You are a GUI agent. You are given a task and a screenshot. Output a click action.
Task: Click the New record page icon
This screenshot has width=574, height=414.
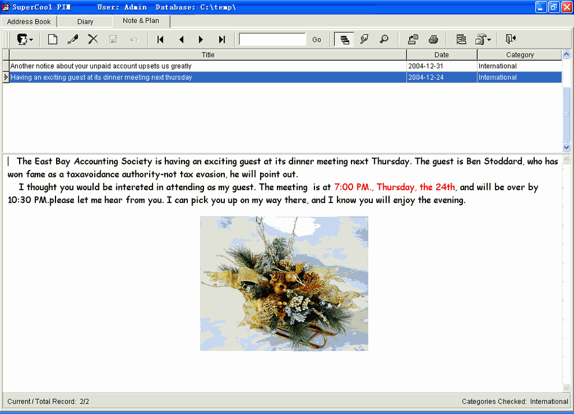tap(53, 39)
